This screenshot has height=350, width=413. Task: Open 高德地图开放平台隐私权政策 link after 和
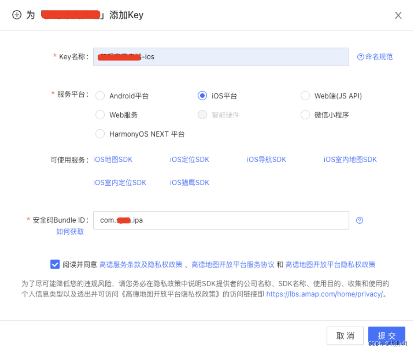[330, 265]
